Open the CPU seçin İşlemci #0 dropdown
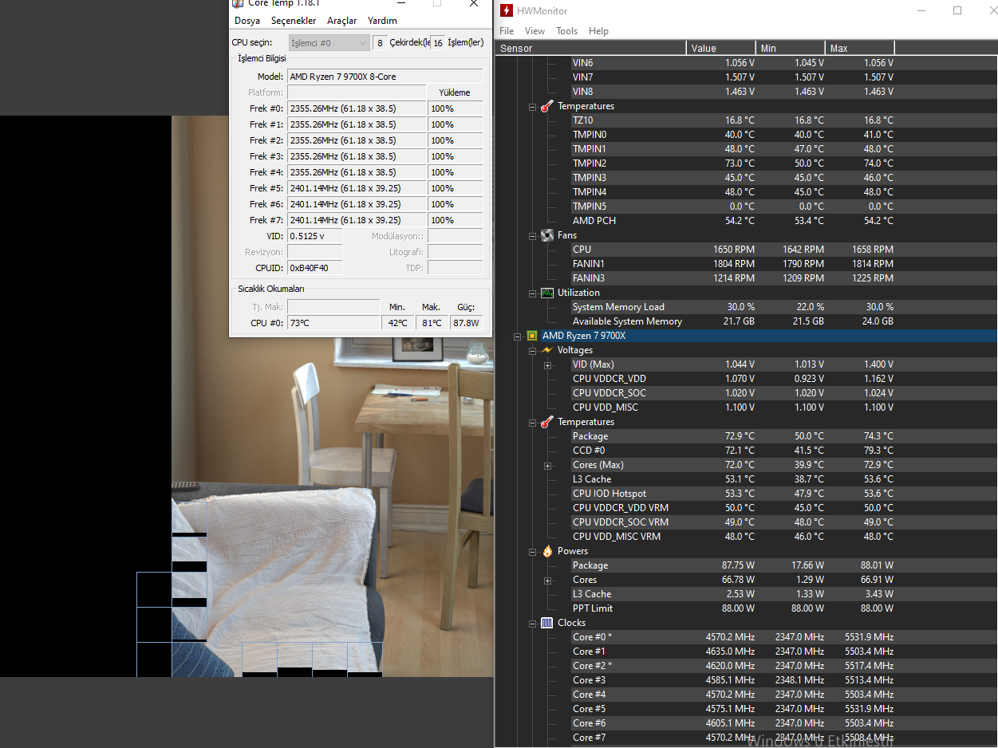The image size is (998, 748). 329,43
